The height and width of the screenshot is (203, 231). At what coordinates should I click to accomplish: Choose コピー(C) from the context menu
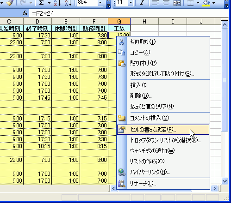163,53
